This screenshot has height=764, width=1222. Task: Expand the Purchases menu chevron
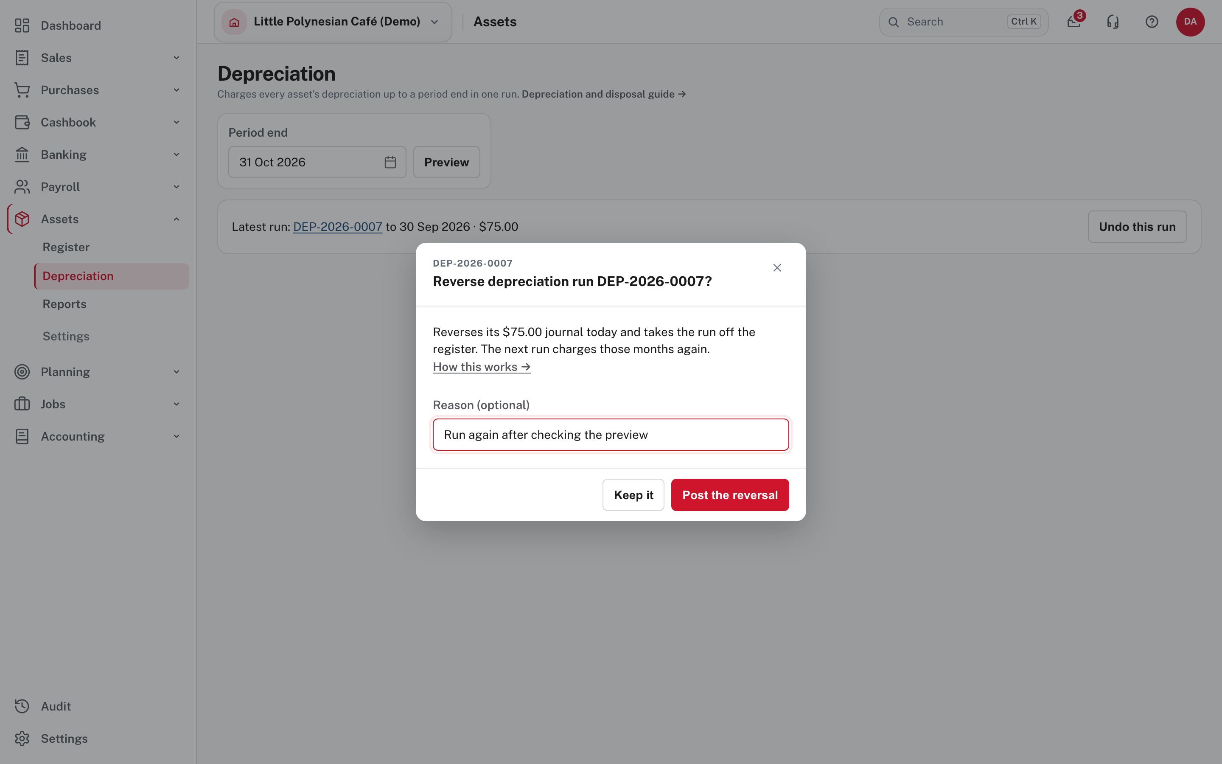point(176,90)
